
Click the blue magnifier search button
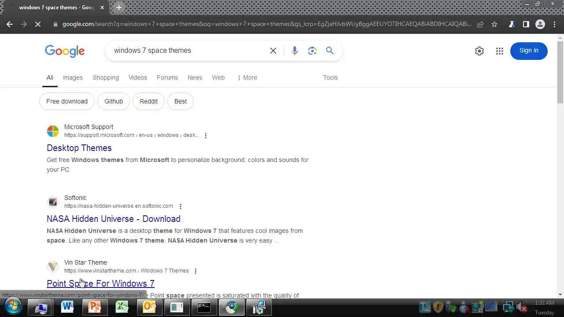pyautogui.click(x=330, y=51)
